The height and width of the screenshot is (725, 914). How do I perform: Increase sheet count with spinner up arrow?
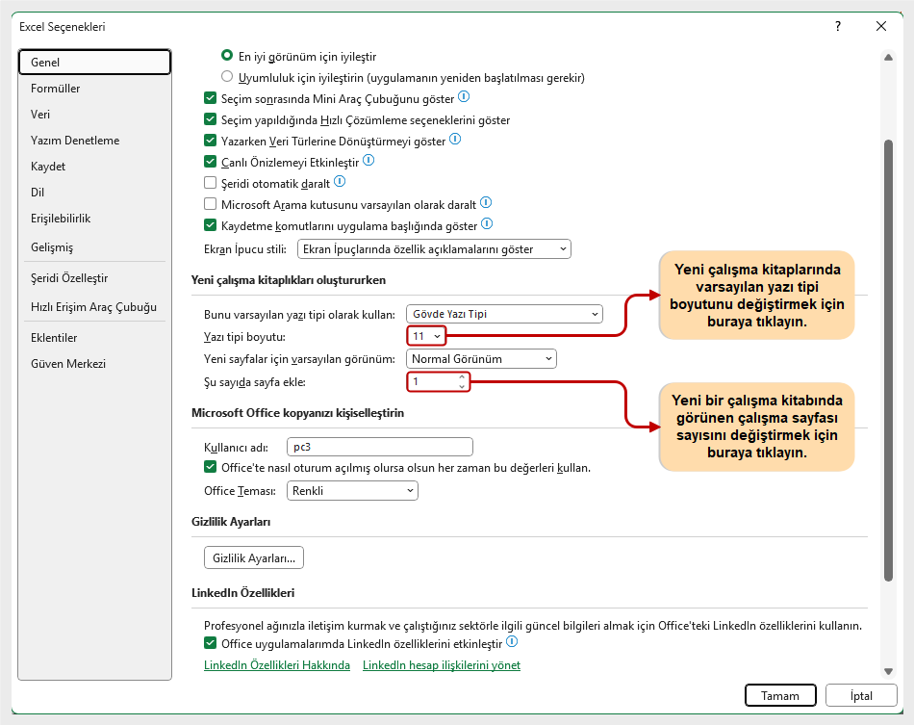[462, 377]
